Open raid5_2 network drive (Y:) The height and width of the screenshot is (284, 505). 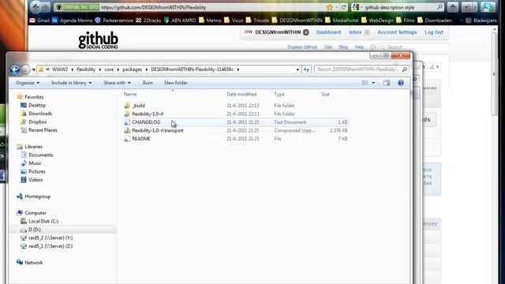pos(50,237)
